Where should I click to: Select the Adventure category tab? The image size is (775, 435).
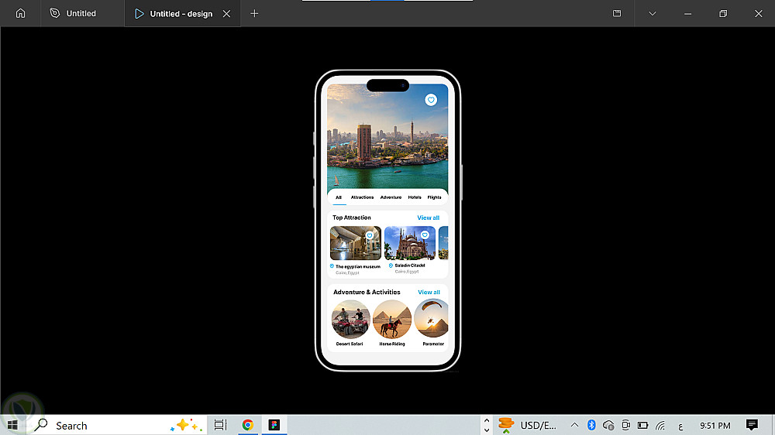(391, 197)
